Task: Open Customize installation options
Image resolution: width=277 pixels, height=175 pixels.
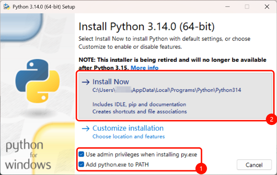Action: point(128,128)
